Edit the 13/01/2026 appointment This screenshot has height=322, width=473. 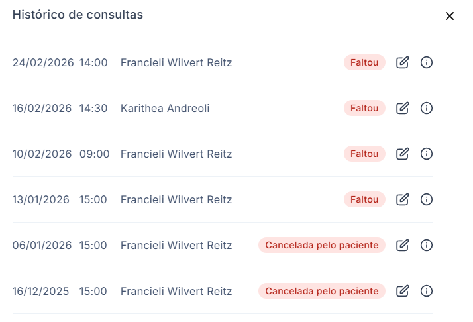402,199
